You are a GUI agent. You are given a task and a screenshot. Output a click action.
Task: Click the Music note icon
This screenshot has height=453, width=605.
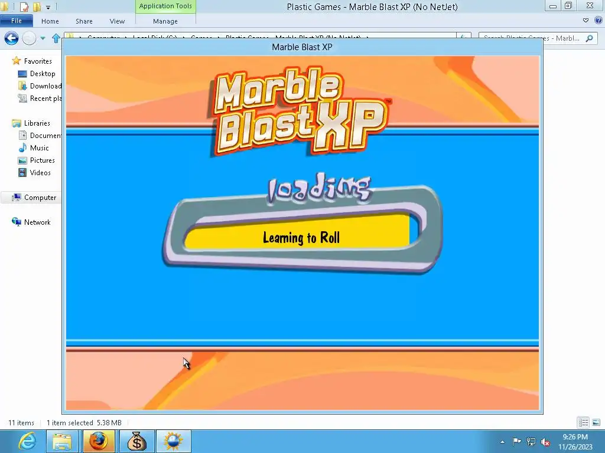click(x=22, y=148)
